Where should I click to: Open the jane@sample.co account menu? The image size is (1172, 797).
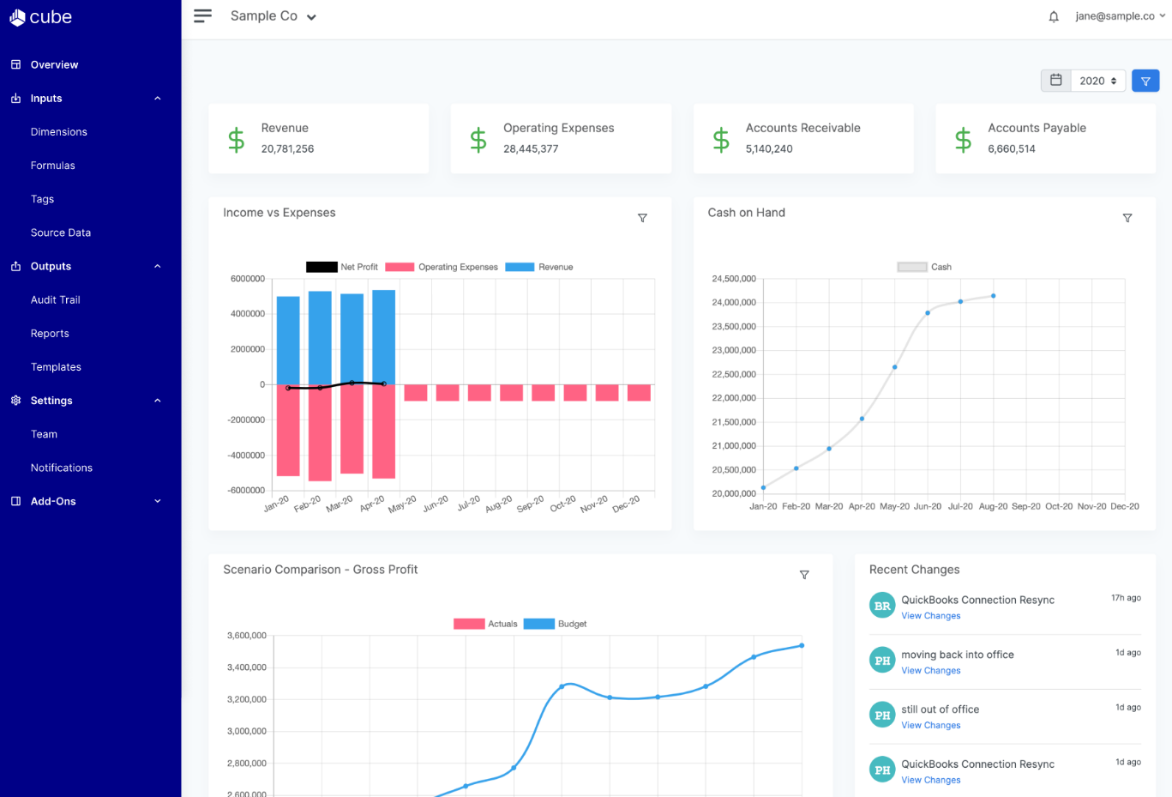coord(1119,15)
